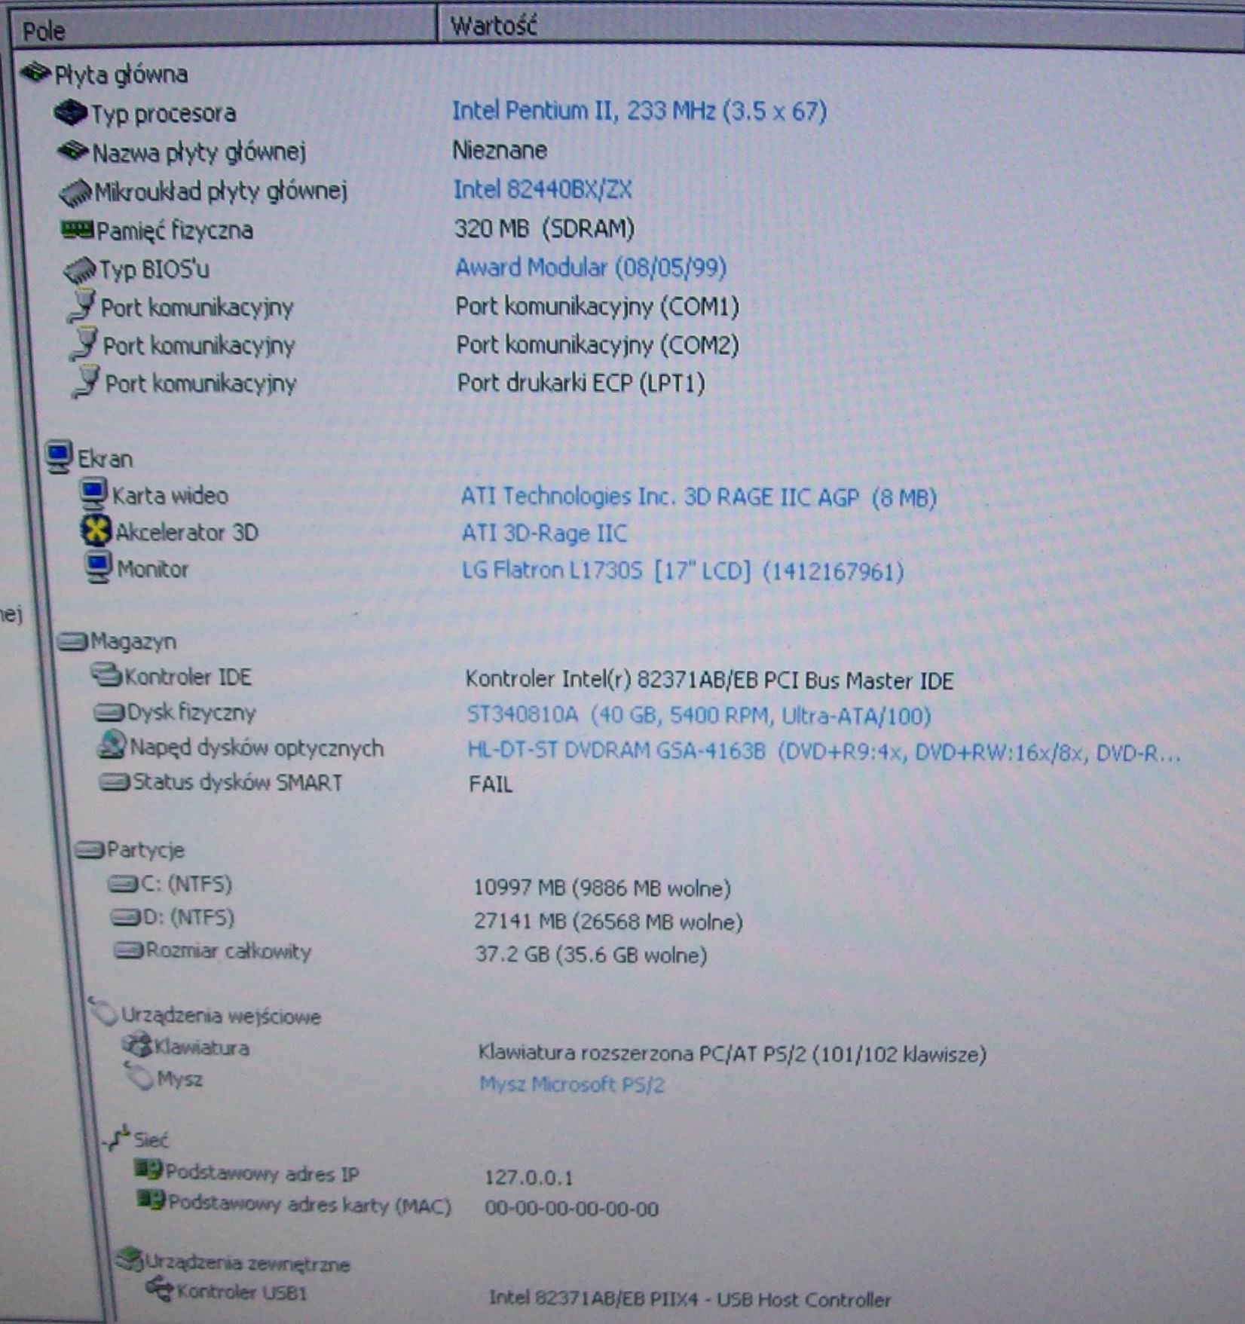
Task: Open the ST340810A hard disk link
Action: tap(699, 715)
